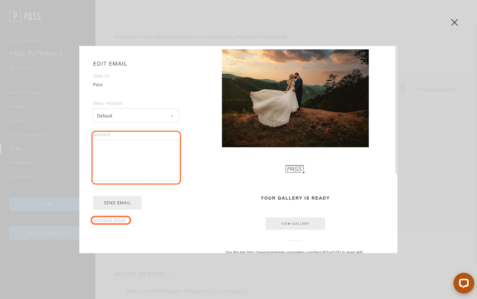Open the Settings section in sidebar

click(x=18, y=121)
